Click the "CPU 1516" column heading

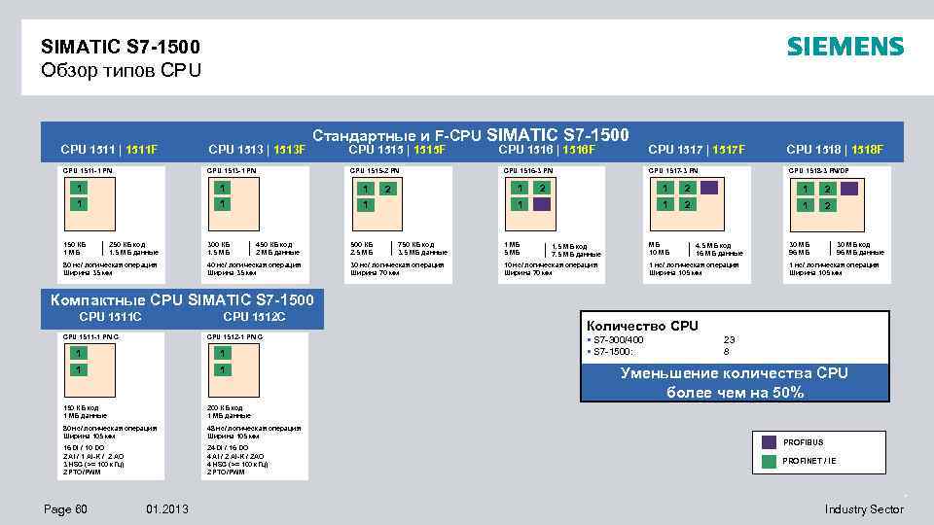[x=526, y=150]
